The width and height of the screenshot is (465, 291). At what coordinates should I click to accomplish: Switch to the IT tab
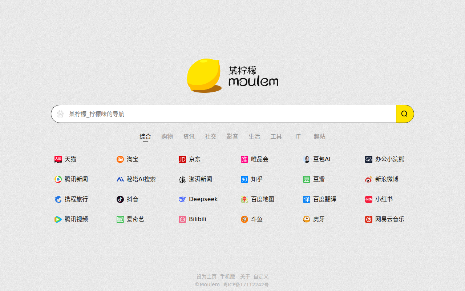(x=298, y=137)
